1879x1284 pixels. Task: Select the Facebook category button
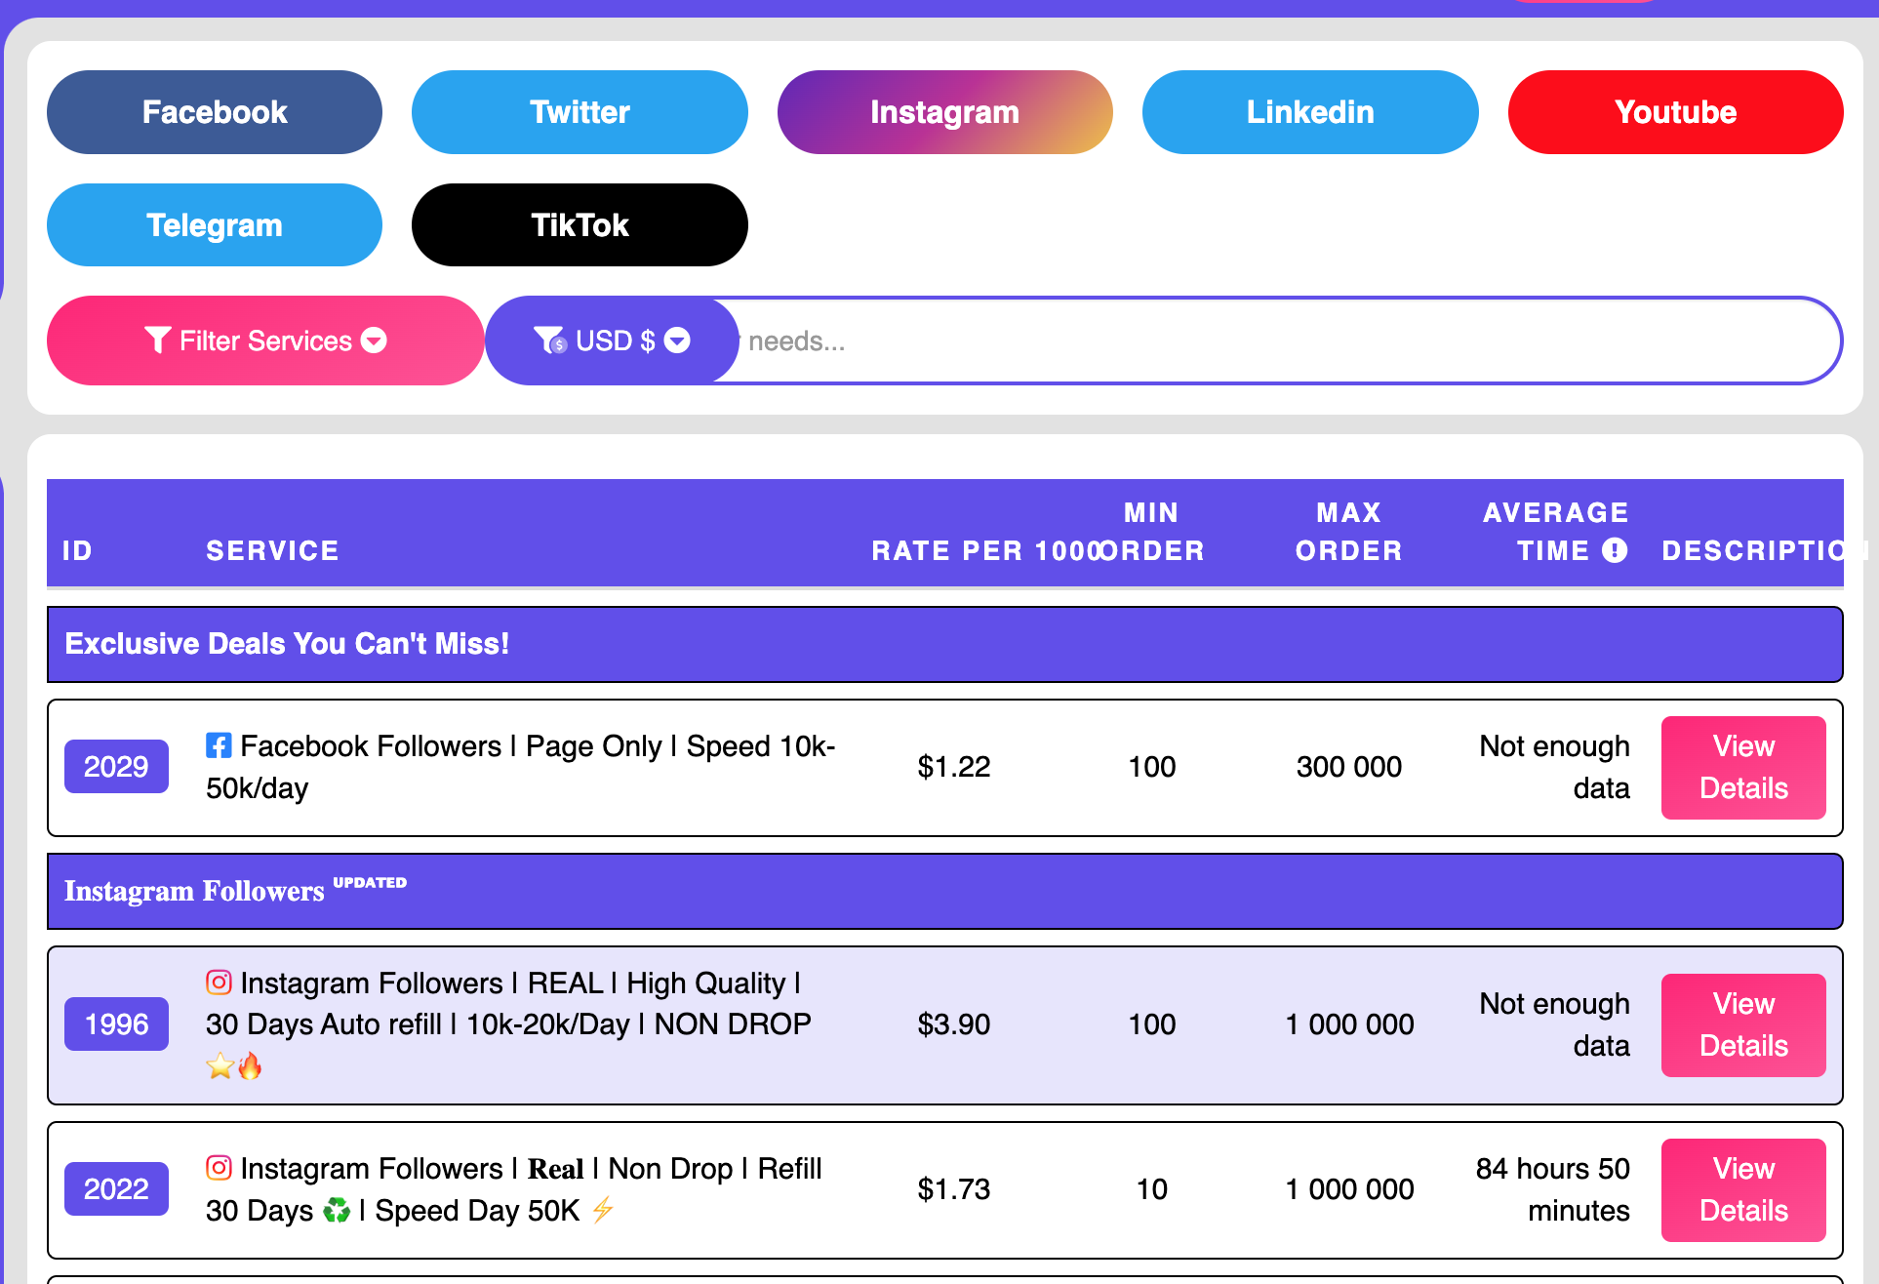tap(215, 112)
